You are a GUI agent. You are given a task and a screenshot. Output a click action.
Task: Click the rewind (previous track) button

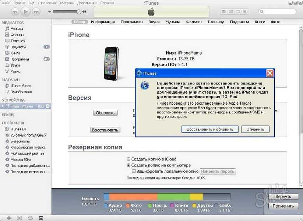pyautogui.click(x=15, y=12)
